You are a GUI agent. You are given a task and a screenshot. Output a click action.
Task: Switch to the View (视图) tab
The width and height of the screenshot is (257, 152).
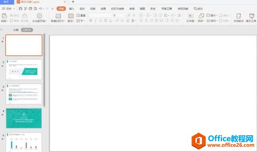[143, 9]
